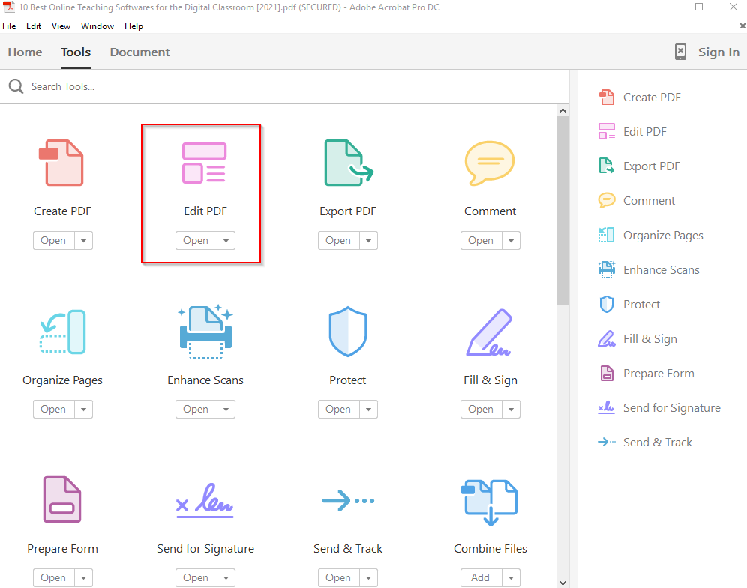Click the Open button under Edit PDF
This screenshot has width=747, height=588.
click(196, 241)
